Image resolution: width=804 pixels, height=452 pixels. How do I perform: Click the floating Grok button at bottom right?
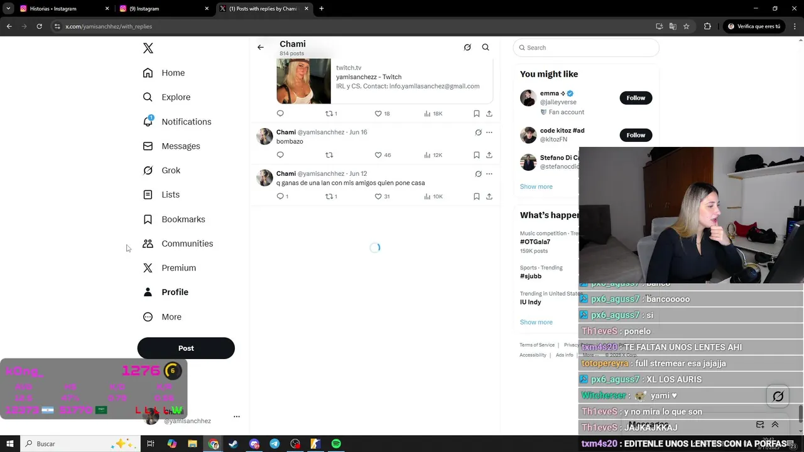coord(778,396)
